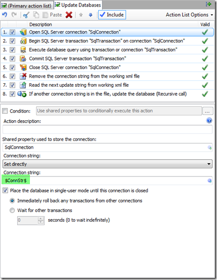Click the move action up arrow
Screen dimensions: 217x280
(x=81, y=15)
